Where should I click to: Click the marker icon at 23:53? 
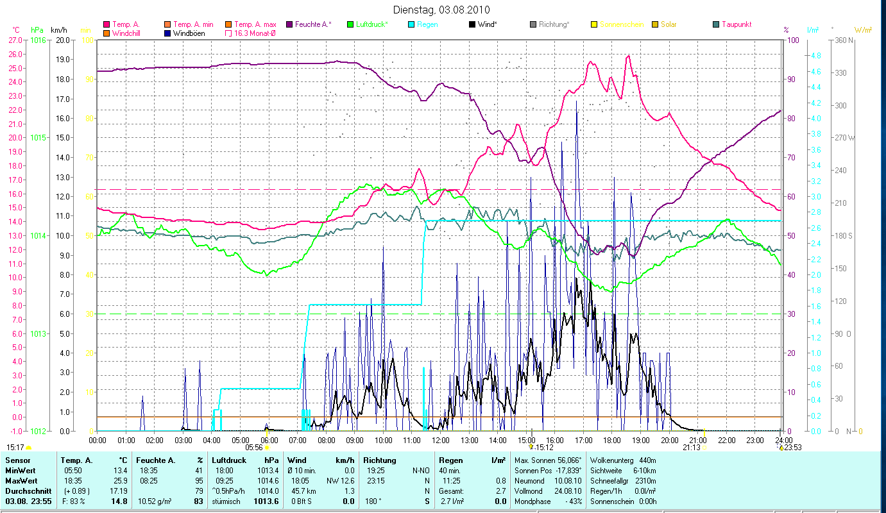[x=781, y=448]
